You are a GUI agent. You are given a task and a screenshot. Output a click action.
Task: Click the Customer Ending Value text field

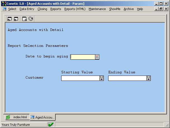pyautogui.click(x=127, y=78)
